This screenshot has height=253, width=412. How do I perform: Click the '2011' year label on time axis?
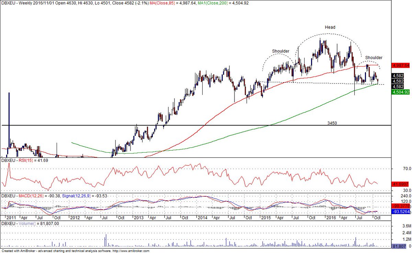11,218
